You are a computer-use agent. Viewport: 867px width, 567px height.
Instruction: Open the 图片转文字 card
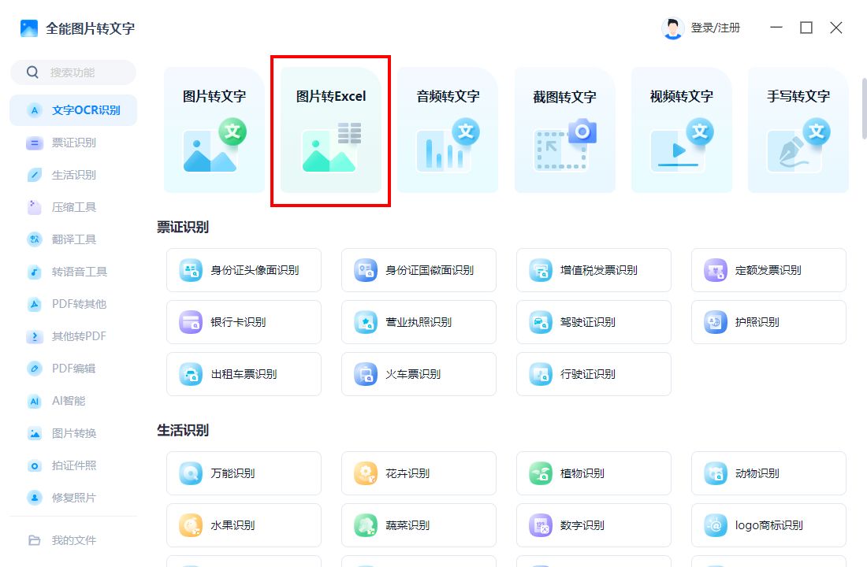pos(214,131)
